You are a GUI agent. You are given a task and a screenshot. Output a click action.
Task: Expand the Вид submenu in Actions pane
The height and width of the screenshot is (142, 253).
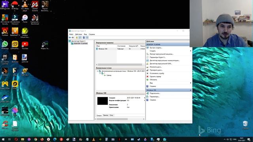point(191,83)
